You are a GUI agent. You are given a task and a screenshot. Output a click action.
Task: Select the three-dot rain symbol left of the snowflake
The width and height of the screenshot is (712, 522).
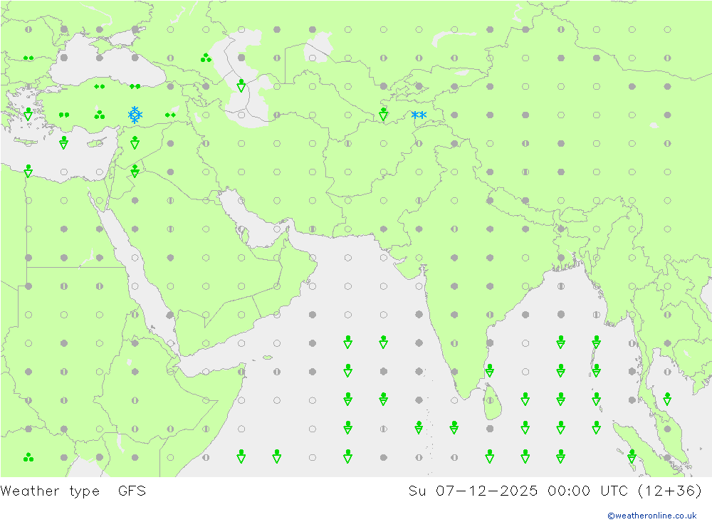pyautogui.click(x=100, y=115)
